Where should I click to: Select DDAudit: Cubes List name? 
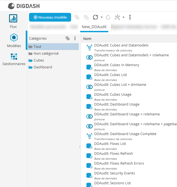(111, 75)
